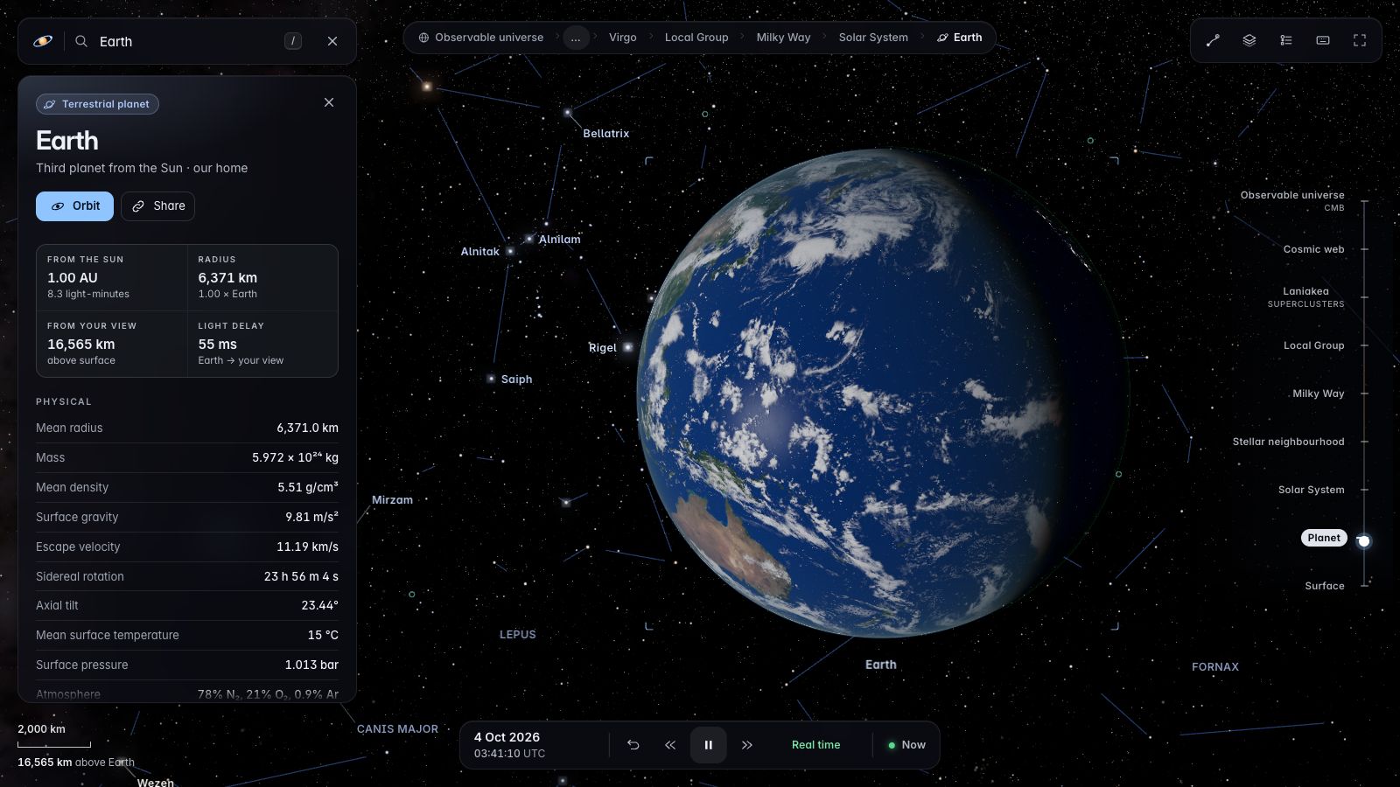This screenshot has width=1400, height=787.
Task: Reset time with the undo arrow
Action: pos(633,745)
